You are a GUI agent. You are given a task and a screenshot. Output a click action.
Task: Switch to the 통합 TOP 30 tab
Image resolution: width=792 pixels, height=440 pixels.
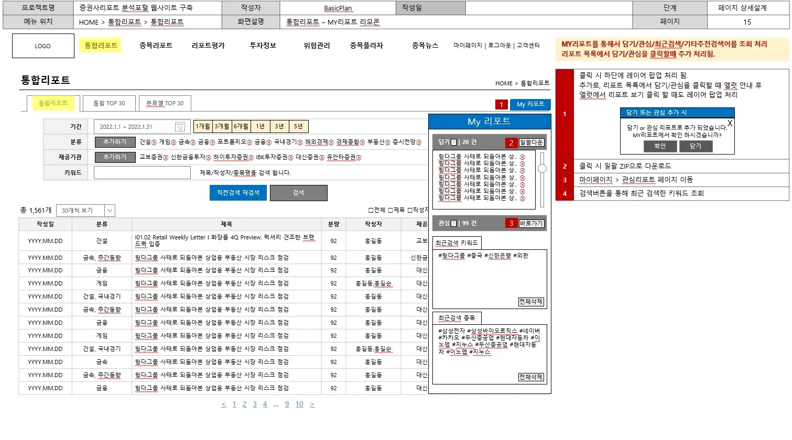[x=109, y=103]
